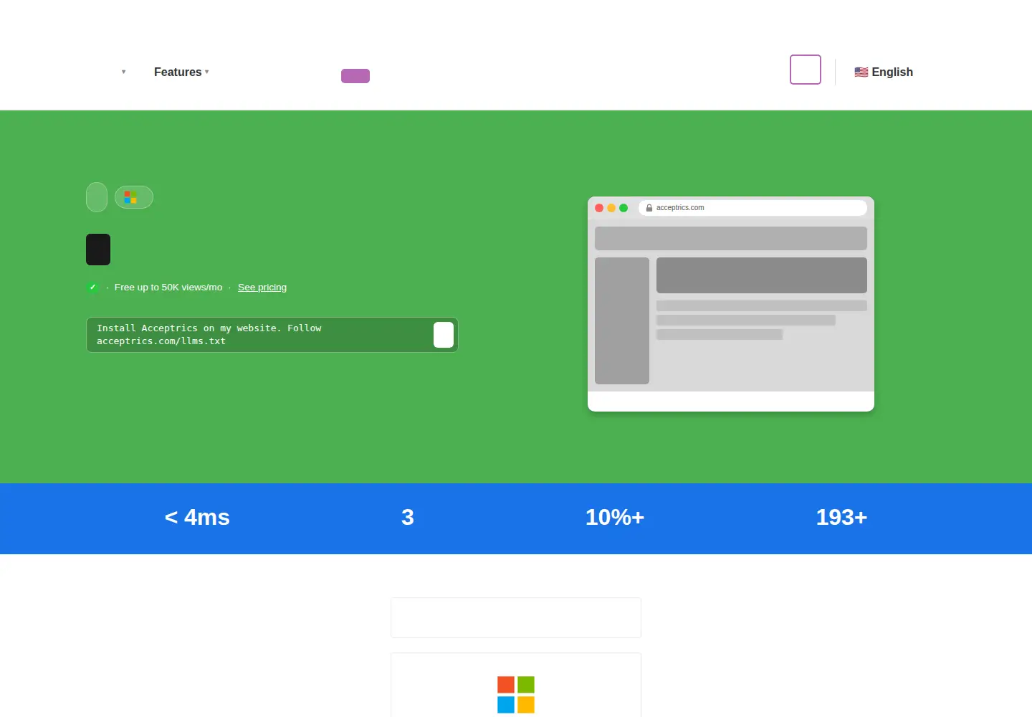Viewport: 1032px width, 717px height.
Task: Open the Features dropdown menu
Action: coord(181,72)
